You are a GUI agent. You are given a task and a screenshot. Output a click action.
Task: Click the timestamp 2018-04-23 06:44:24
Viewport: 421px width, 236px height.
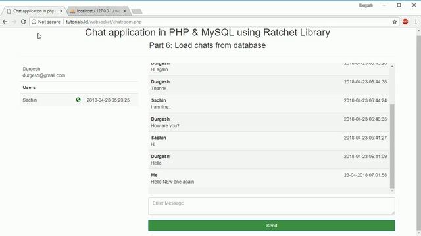pyautogui.click(x=365, y=100)
